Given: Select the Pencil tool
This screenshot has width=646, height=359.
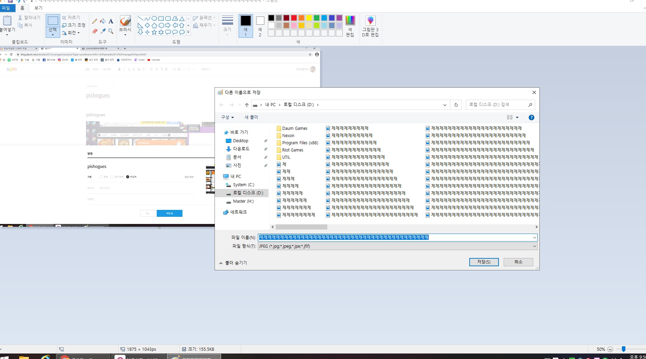Looking at the screenshot, I should (95, 21).
